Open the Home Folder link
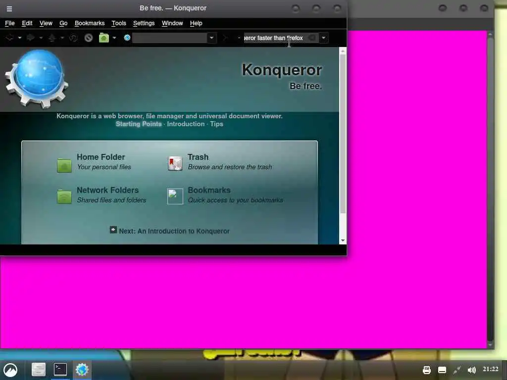 [101, 157]
